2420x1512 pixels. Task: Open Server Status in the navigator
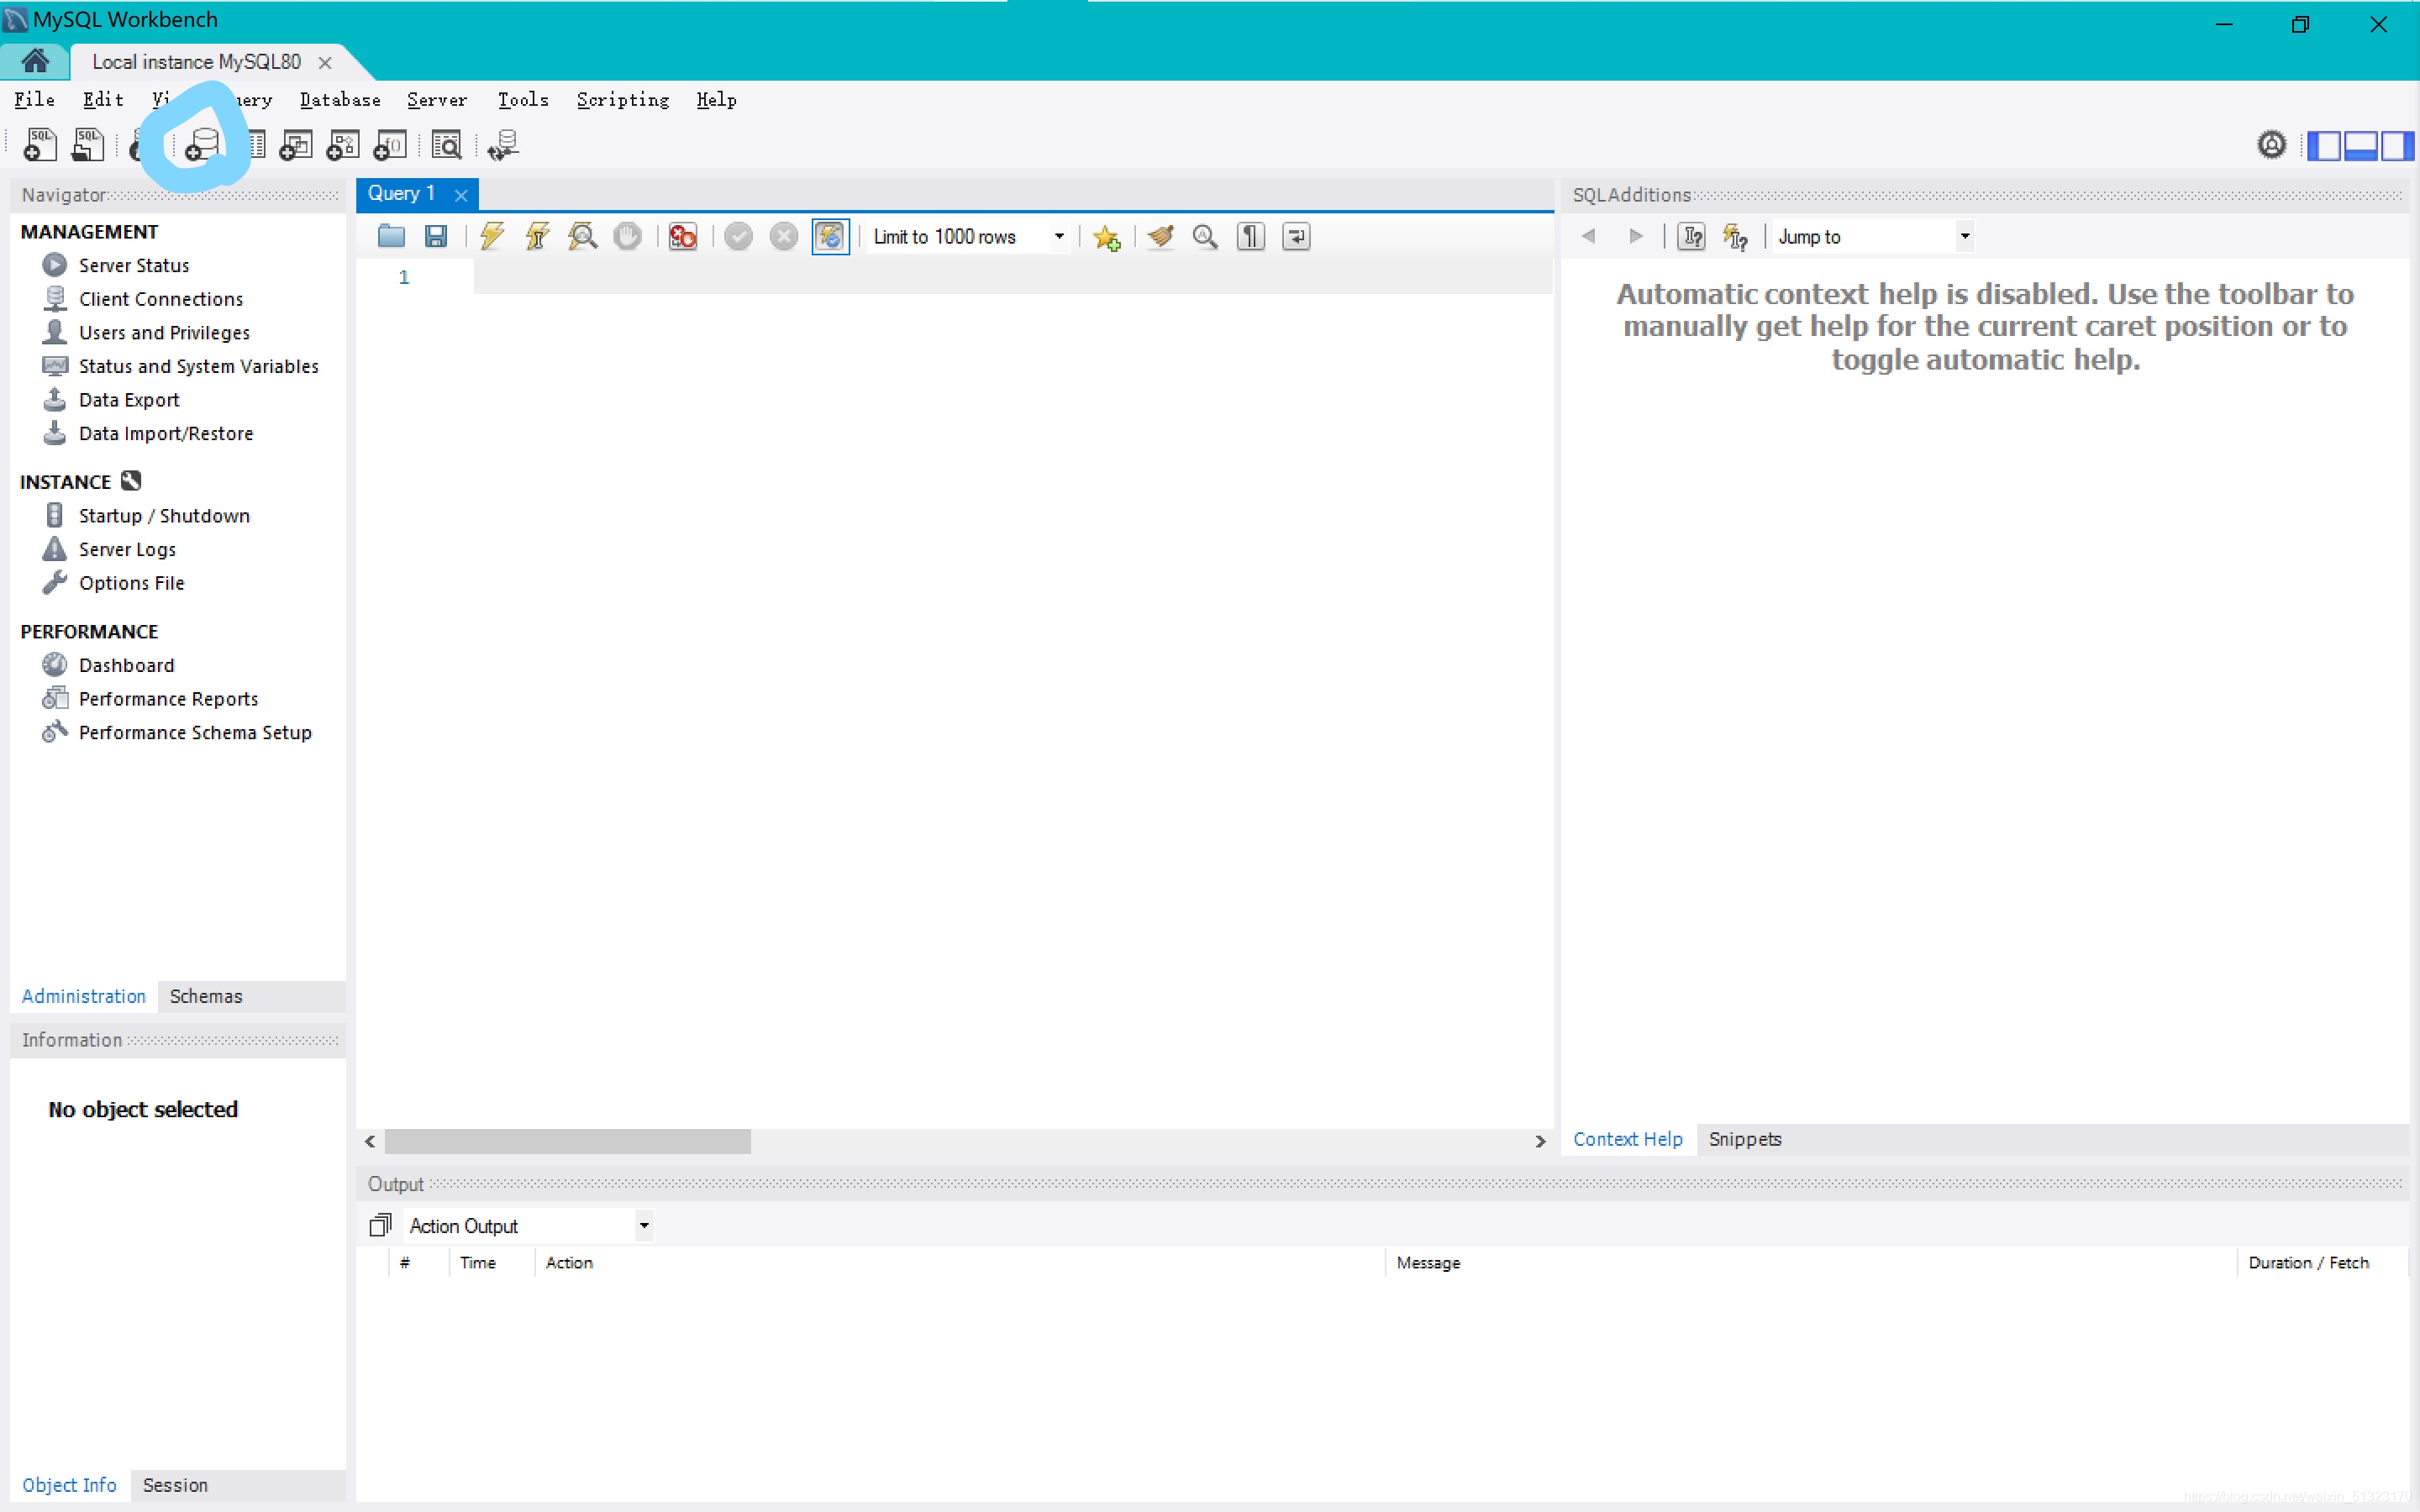point(134,265)
